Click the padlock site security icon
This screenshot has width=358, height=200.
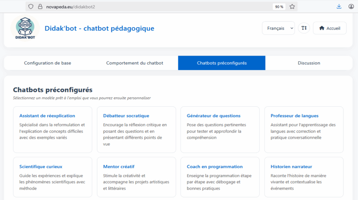tap(40, 7)
